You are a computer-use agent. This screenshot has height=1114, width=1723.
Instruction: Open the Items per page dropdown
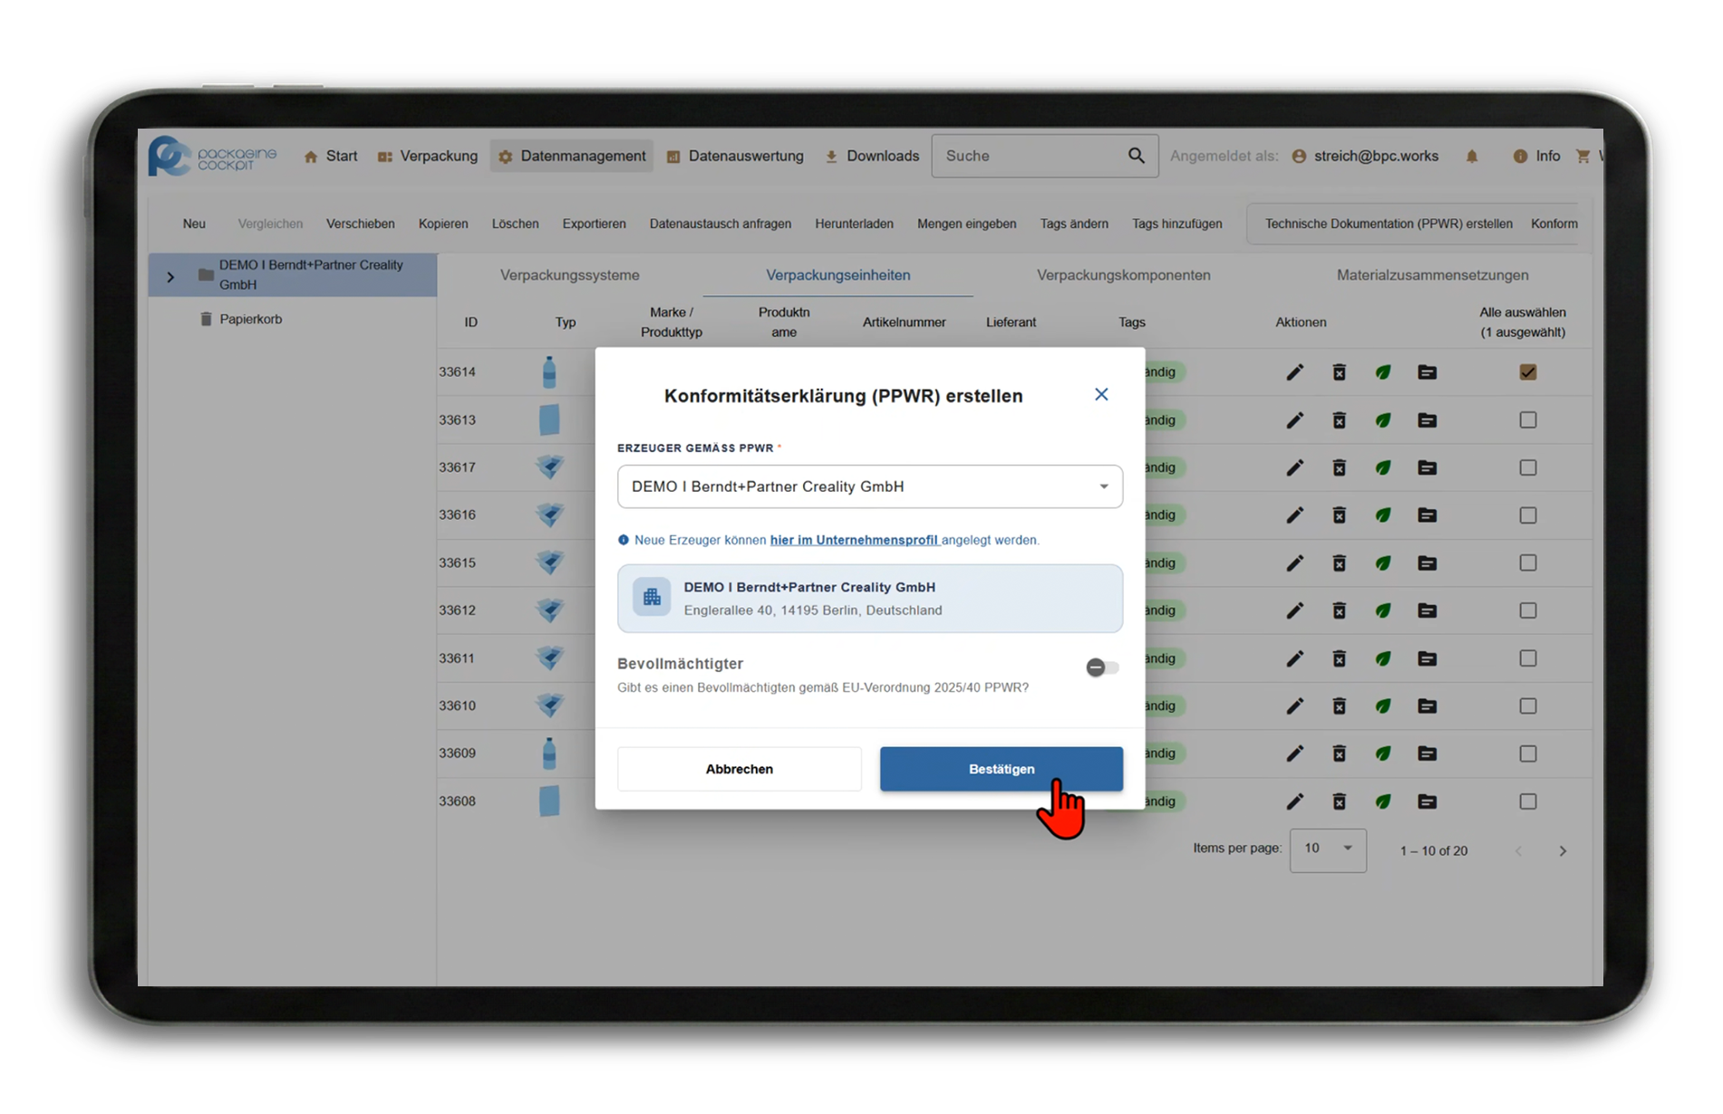click(1328, 850)
